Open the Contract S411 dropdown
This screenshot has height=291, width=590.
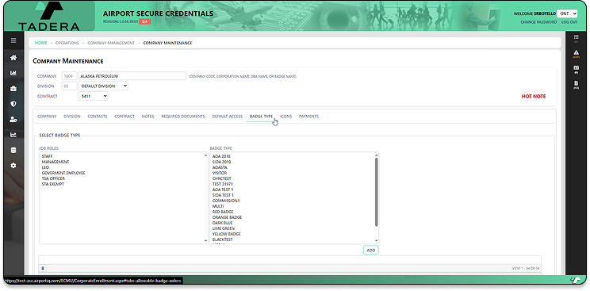(94, 97)
